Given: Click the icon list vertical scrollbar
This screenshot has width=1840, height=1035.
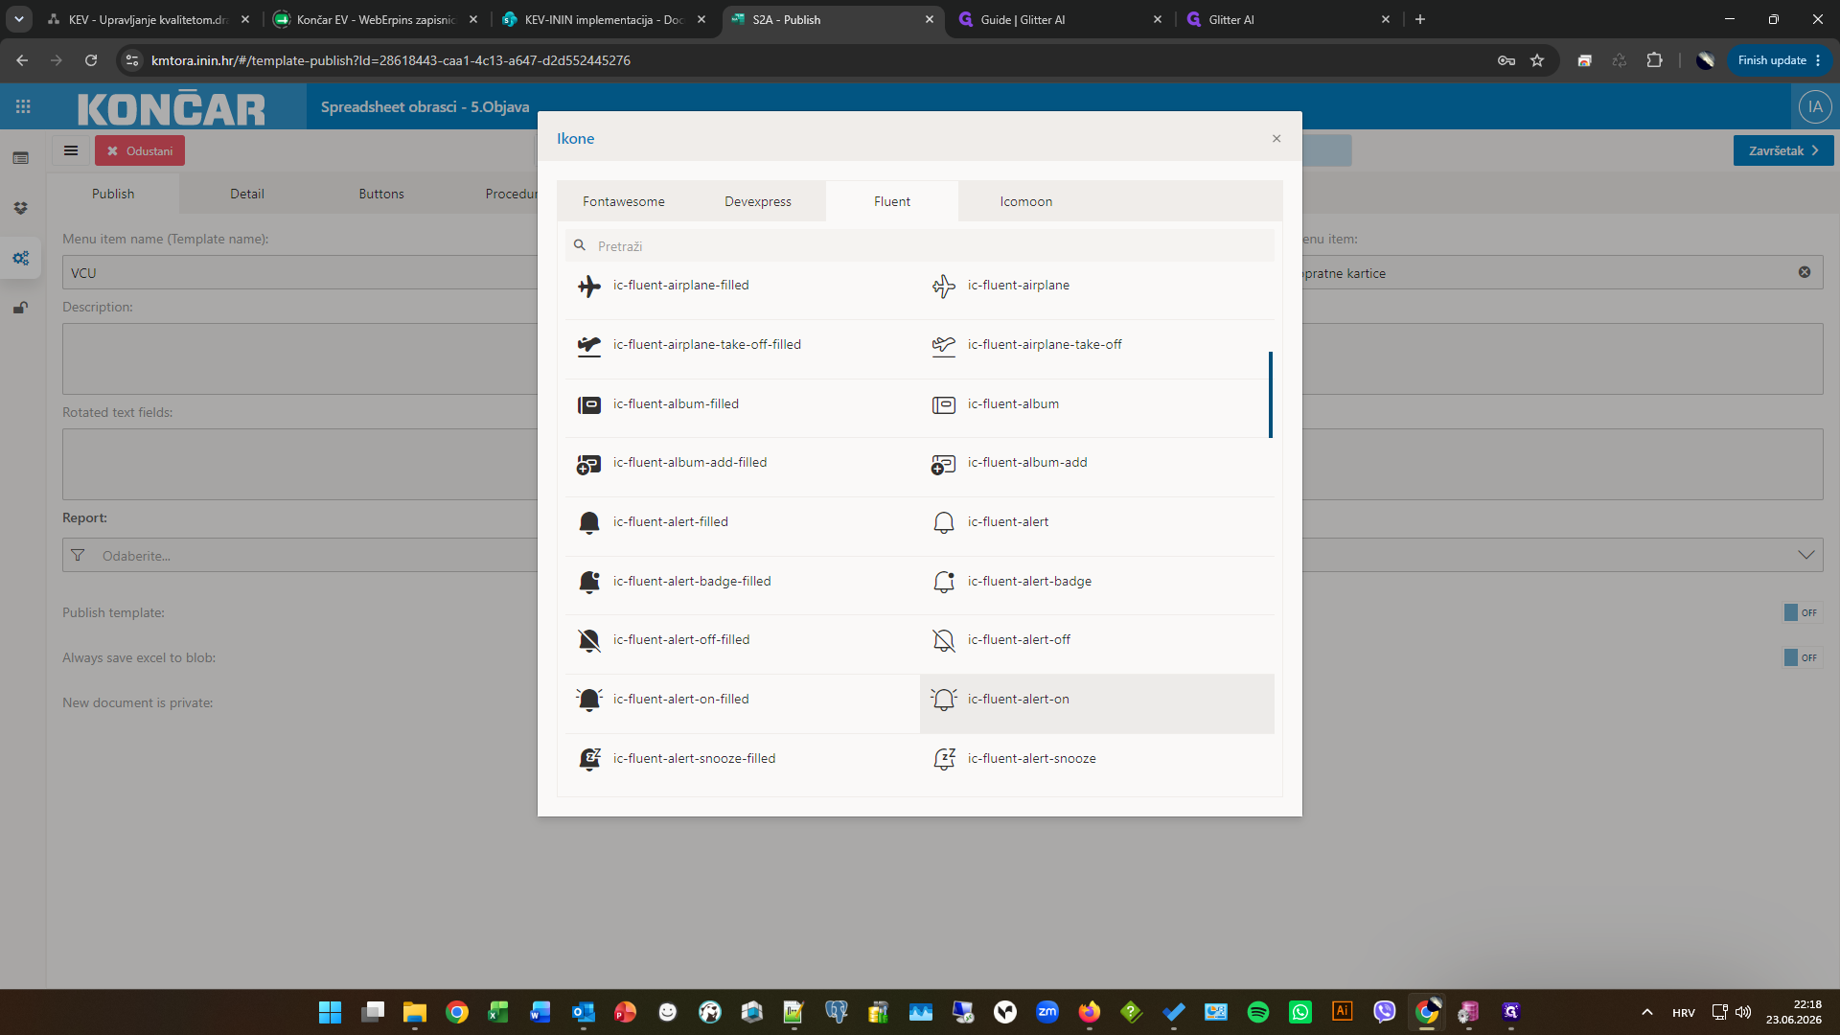Looking at the screenshot, I should pyautogui.click(x=1270, y=395).
